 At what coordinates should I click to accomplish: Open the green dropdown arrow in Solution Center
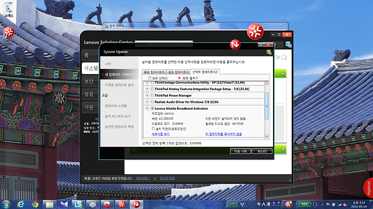click(x=283, y=73)
